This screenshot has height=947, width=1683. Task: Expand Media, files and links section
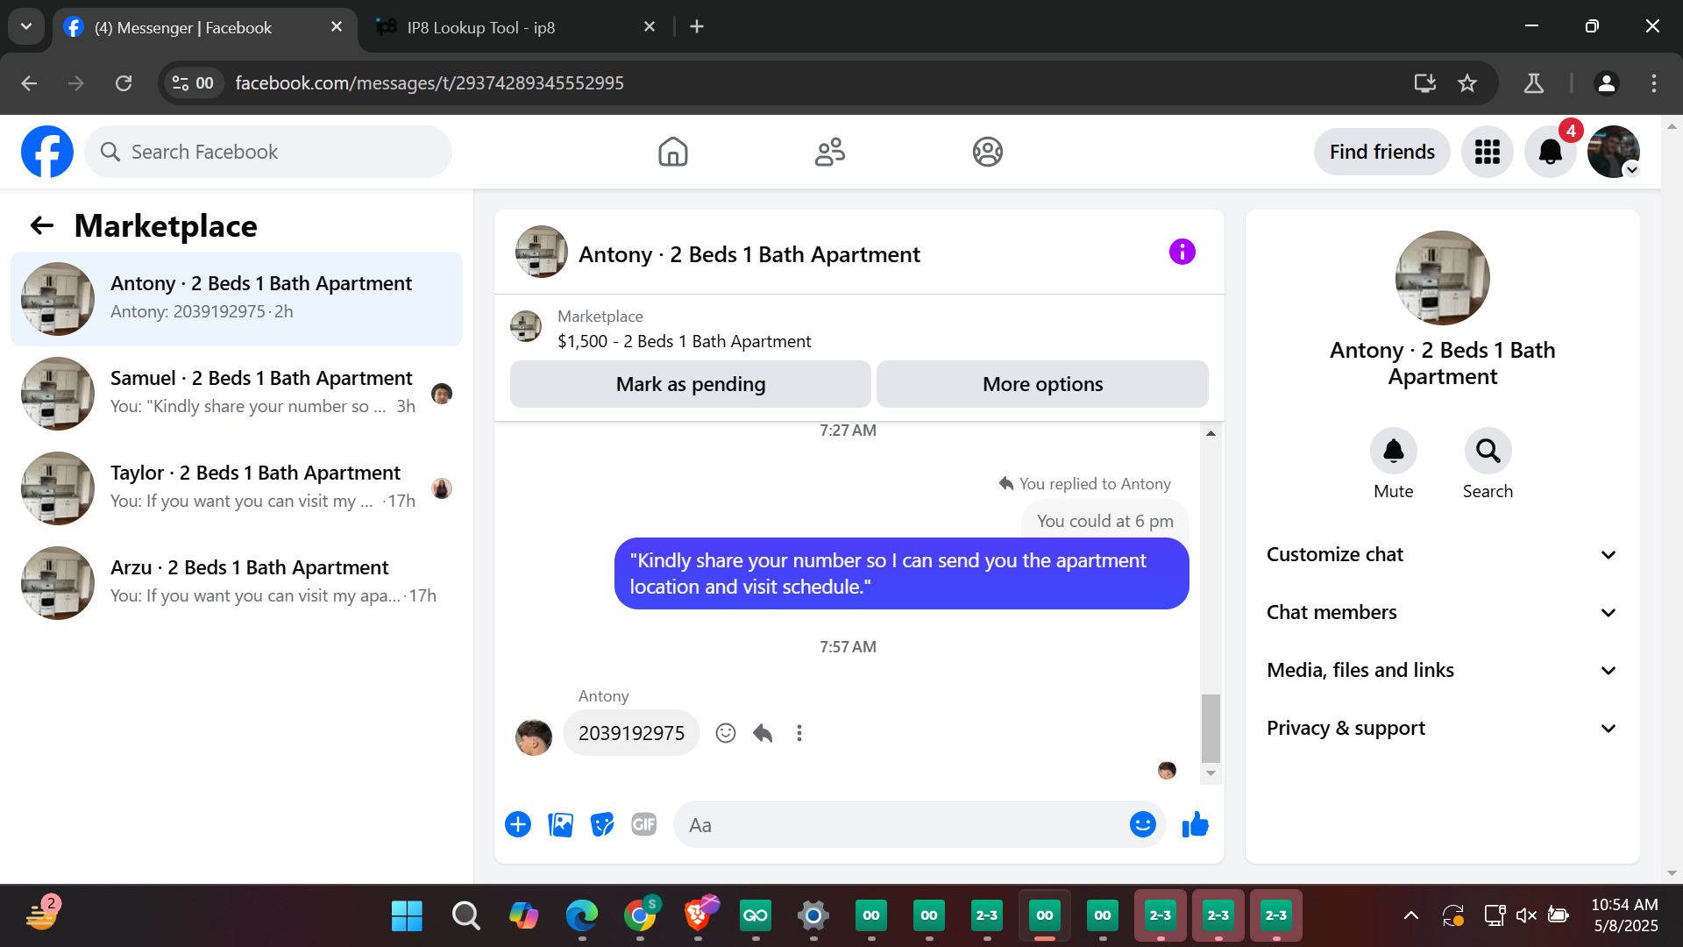coord(1442,670)
